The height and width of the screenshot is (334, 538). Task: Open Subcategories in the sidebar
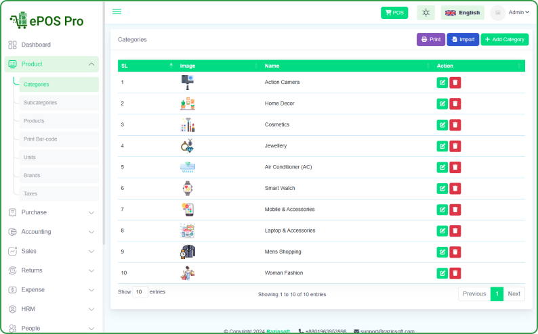click(41, 103)
